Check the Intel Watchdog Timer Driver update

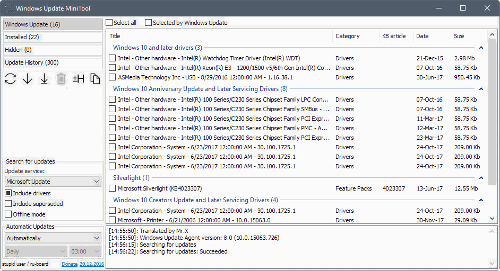(x=112, y=58)
